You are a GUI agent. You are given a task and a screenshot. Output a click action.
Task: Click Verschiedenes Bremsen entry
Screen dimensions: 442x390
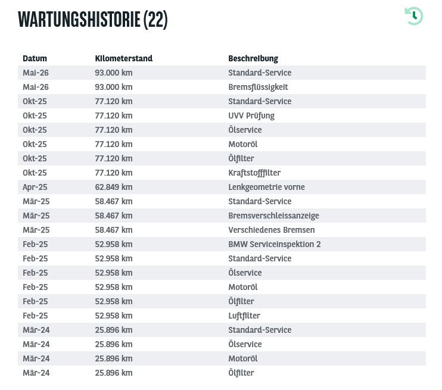coord(271,230)
